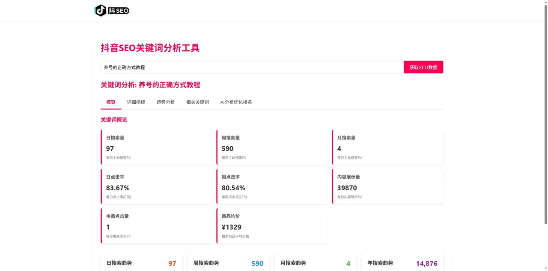Click the 每周主动搜索PV caption

pyautogui.click(x=234, y=158)
